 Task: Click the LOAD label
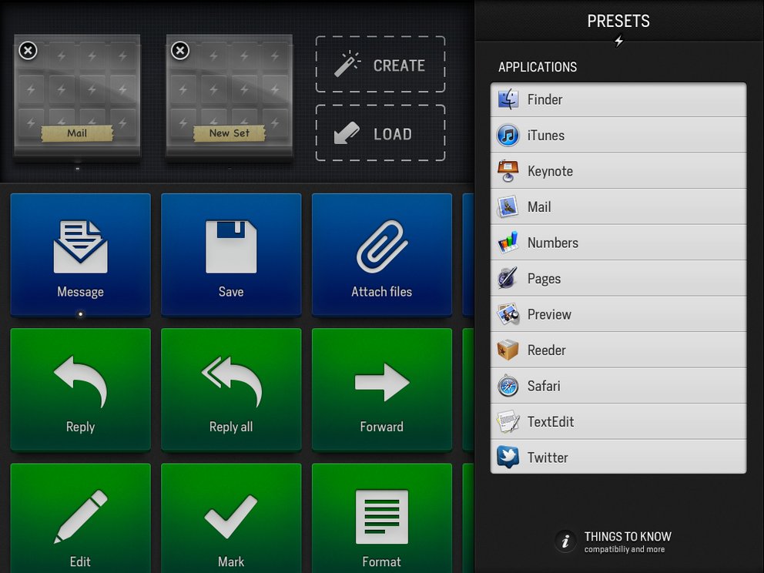393,134
